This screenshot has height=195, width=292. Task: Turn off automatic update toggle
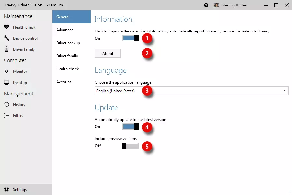pos(130,126)
